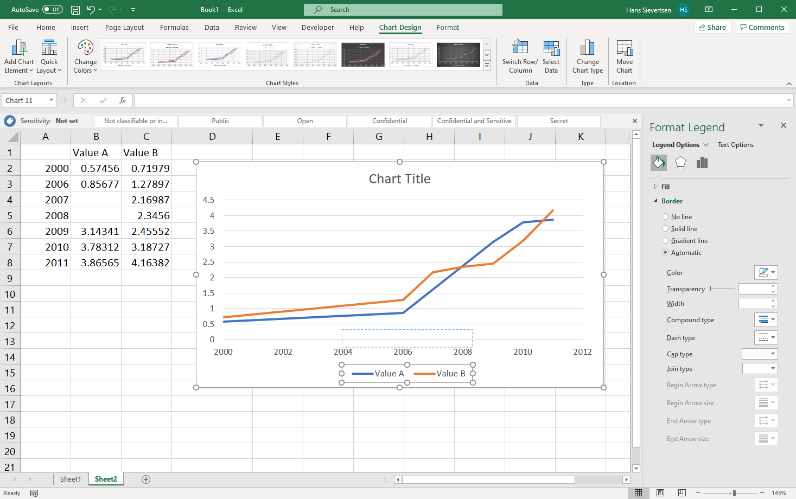Open the Format ribbon tab

448,27
